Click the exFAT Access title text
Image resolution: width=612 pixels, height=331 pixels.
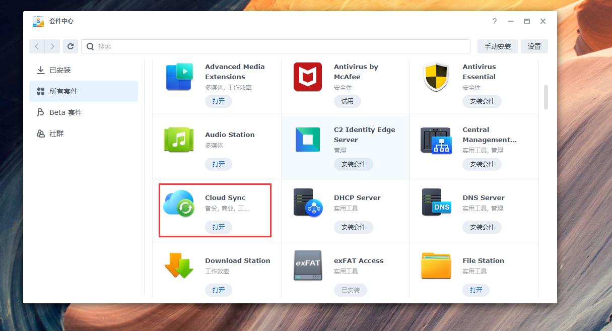(359, 260)
